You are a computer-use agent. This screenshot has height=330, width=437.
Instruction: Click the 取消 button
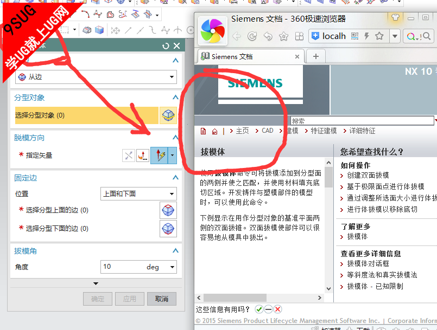(162, 299)
